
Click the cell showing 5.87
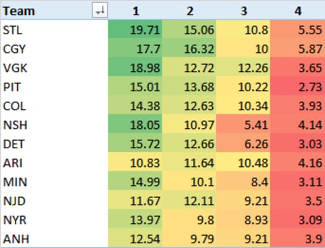click(x=297, y=48)
